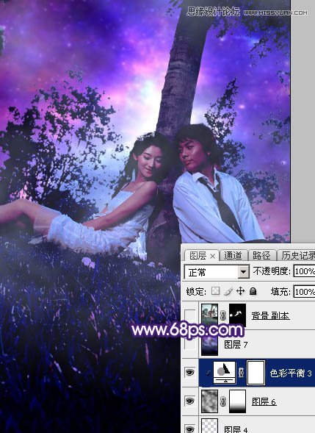The image size is (315, 433).
Task: Select the gradient mask of 图层 6
Action: click(237, 401)
